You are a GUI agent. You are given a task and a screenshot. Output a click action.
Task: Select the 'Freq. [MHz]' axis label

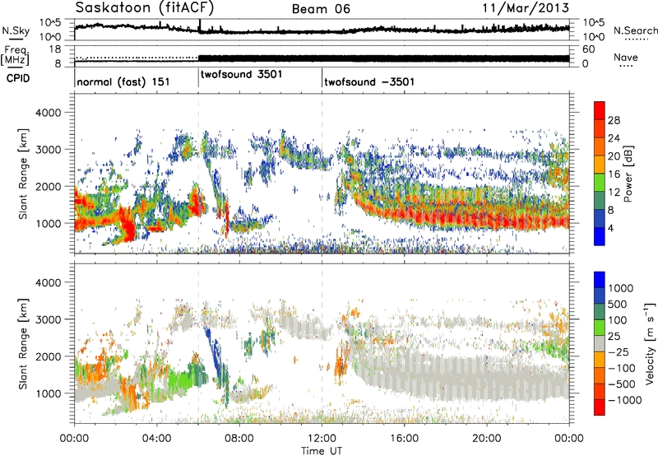15,55
